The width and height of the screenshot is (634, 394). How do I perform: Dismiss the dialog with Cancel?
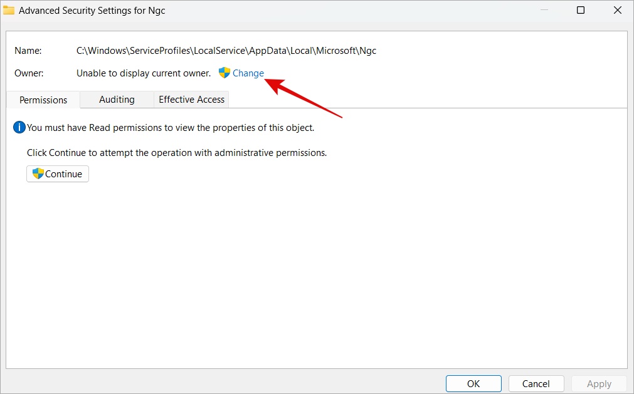(536, 383)
